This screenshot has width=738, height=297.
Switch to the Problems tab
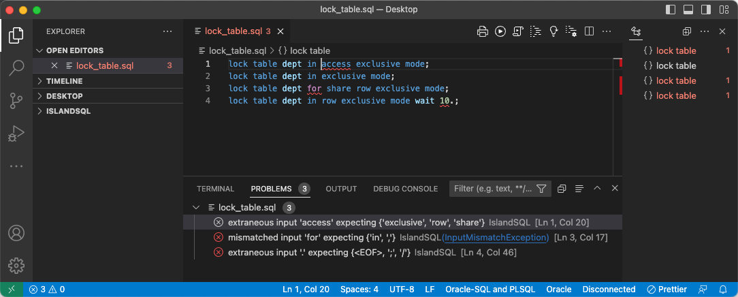tap(271, 189)
